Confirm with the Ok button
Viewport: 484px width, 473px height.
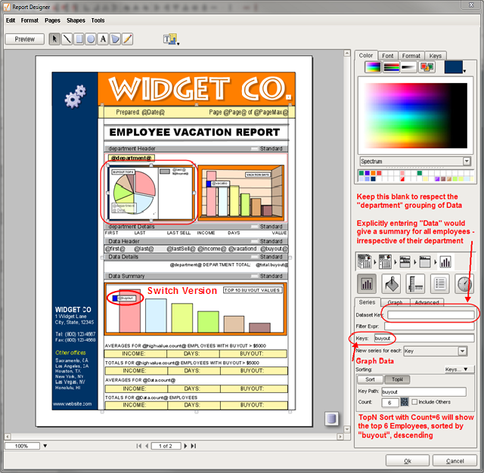point(408,461)
